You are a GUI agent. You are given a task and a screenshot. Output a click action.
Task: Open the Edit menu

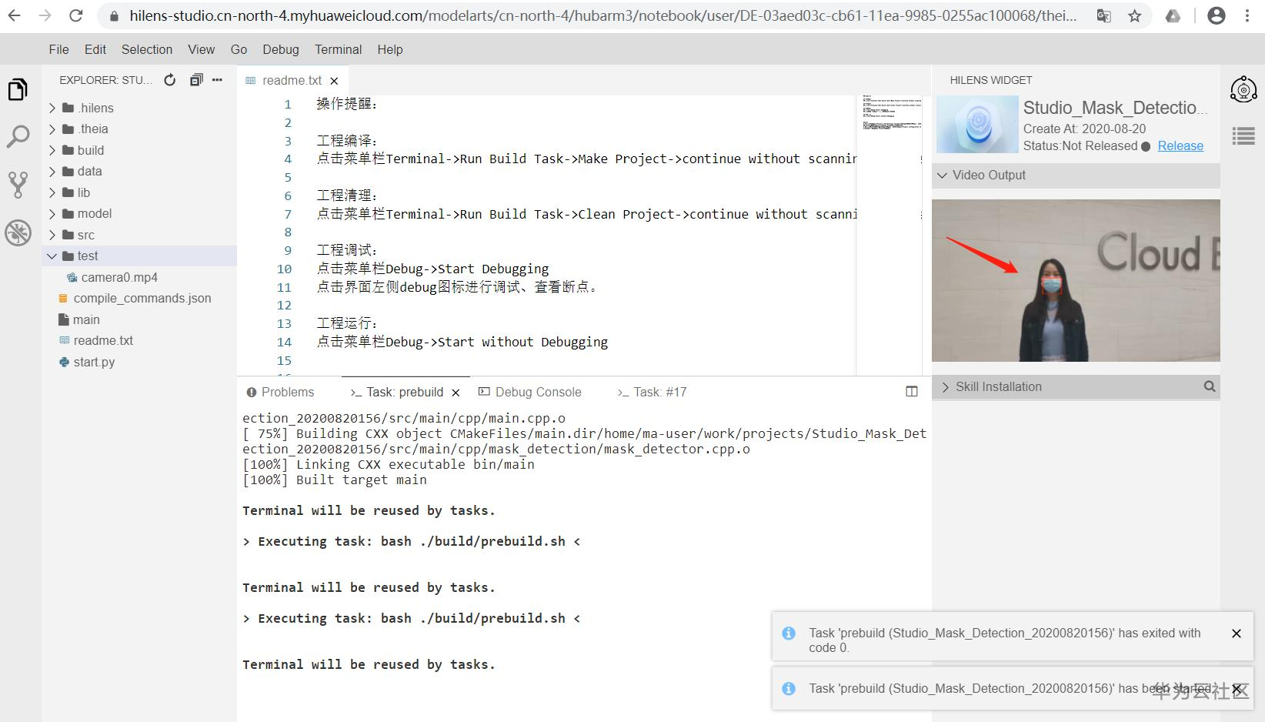click(x=95, y=49)
